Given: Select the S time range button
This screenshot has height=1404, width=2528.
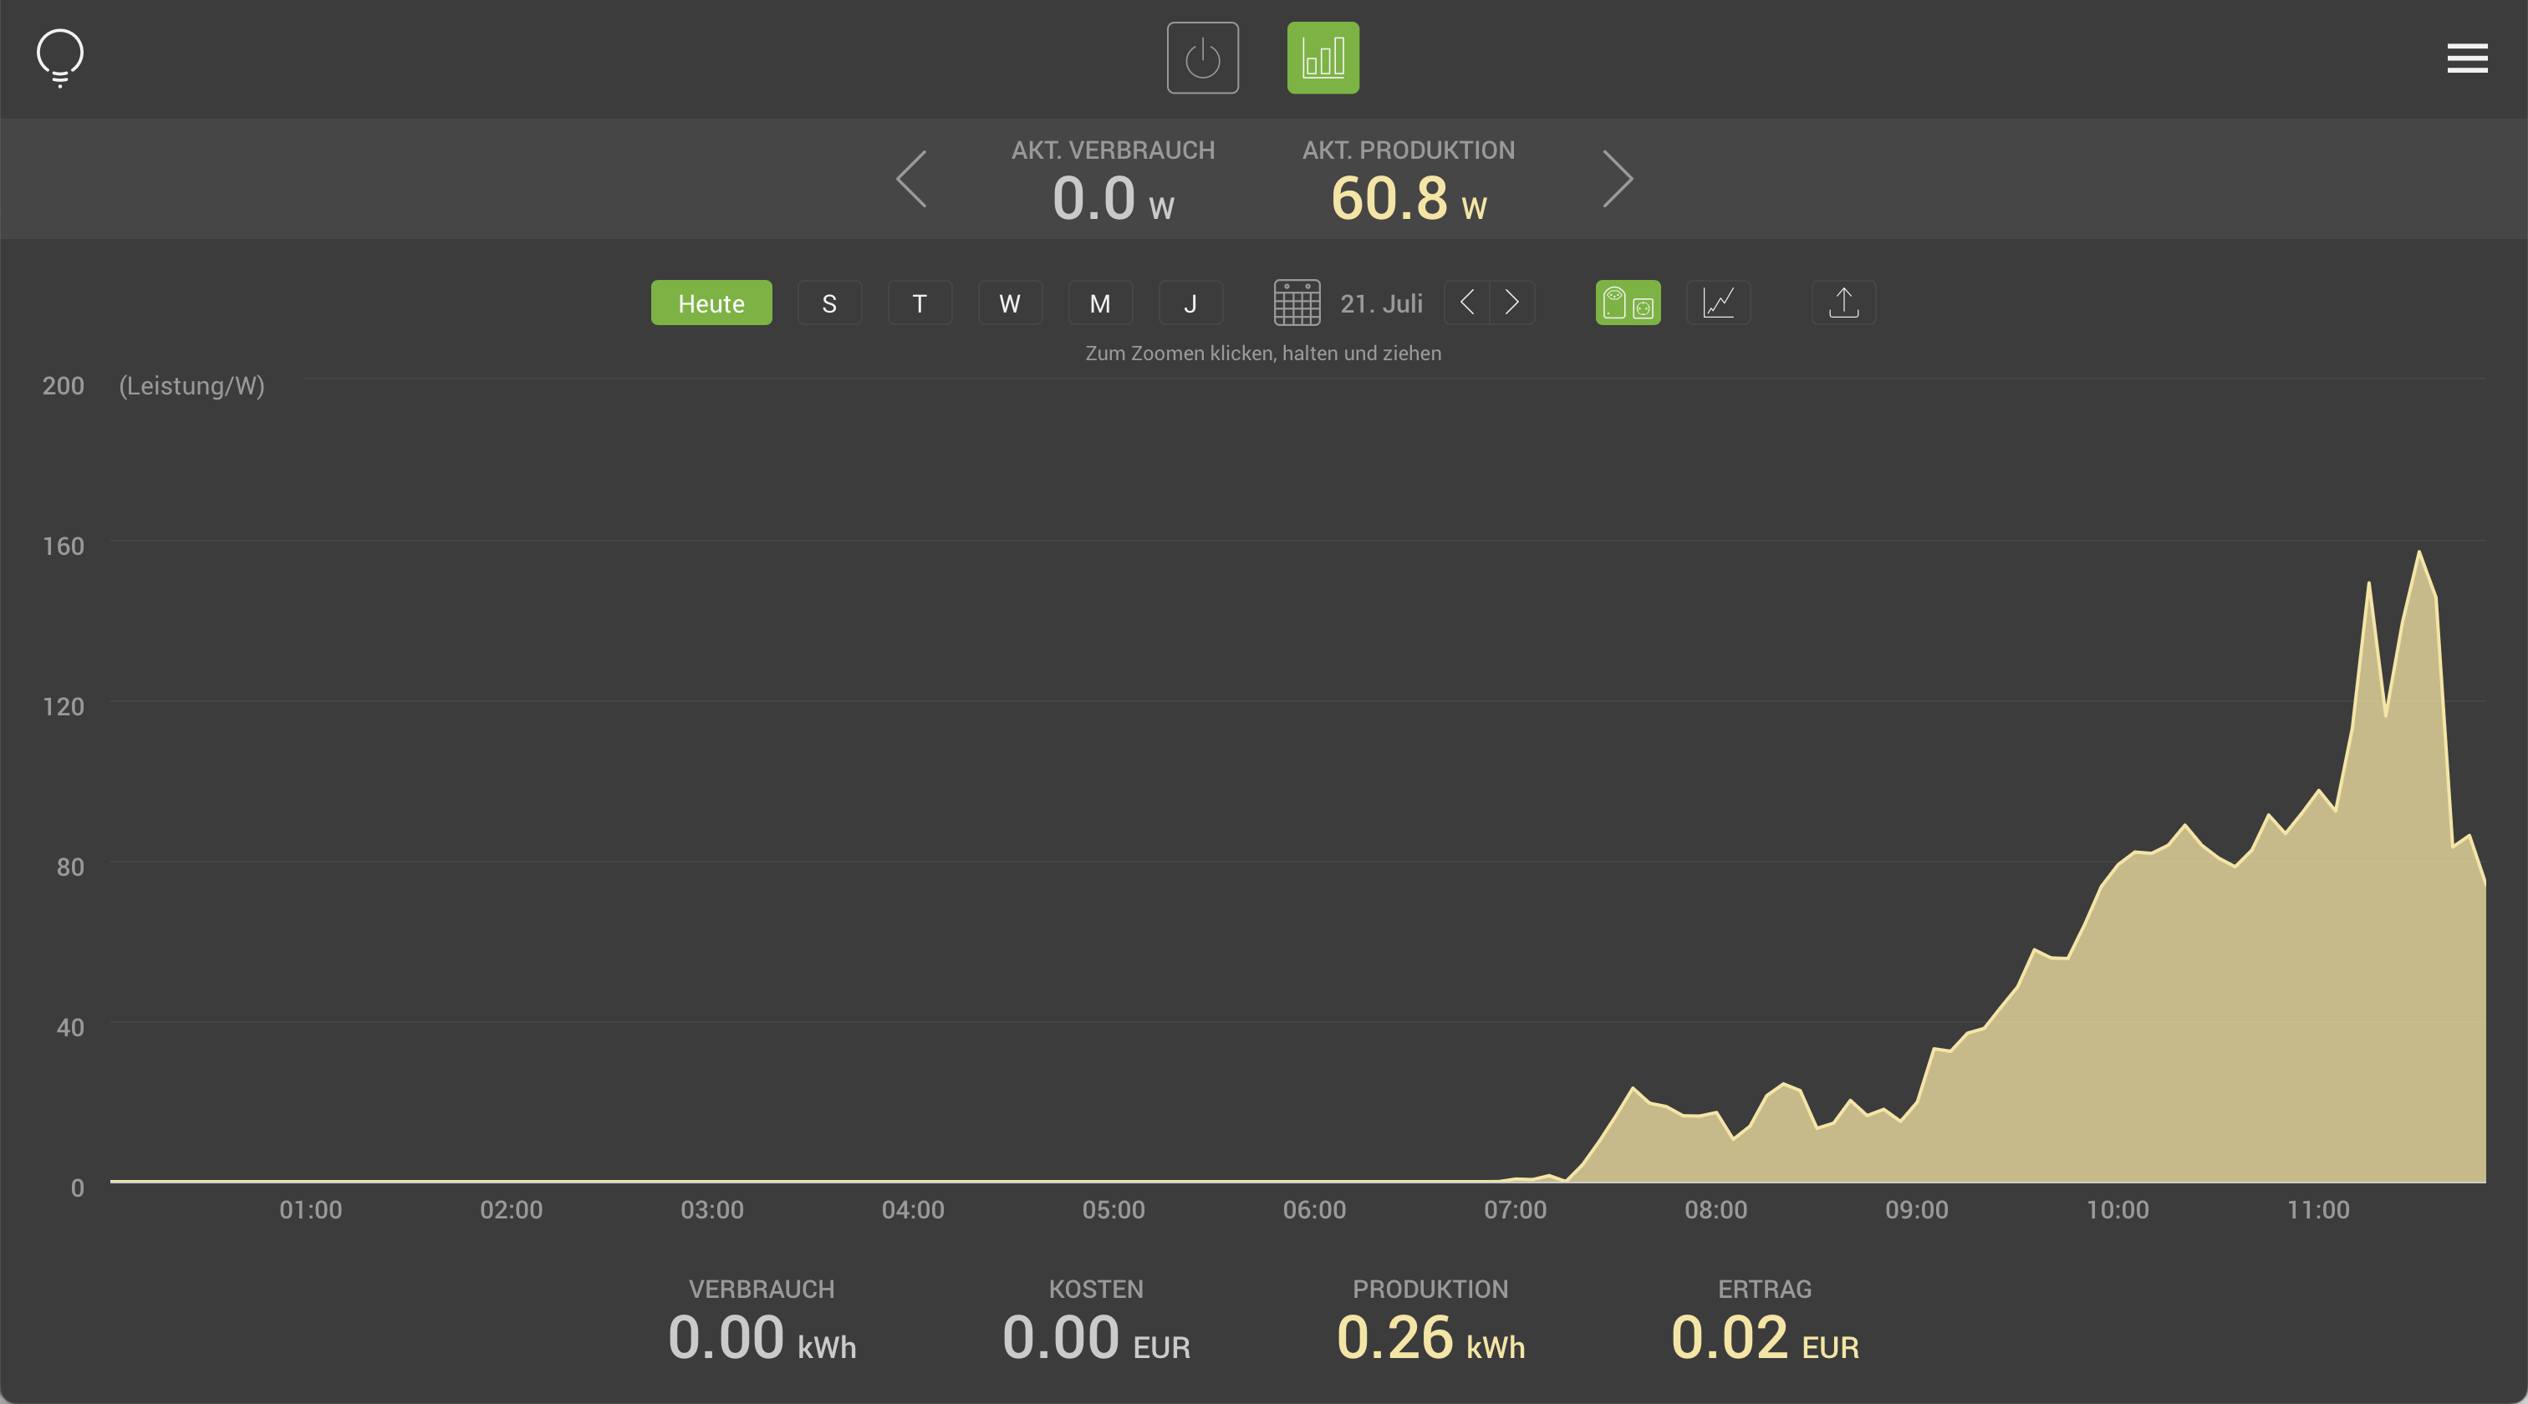Looking at the screenshot, I should 829,303.
